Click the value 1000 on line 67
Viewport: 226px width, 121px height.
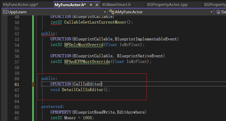87,118
